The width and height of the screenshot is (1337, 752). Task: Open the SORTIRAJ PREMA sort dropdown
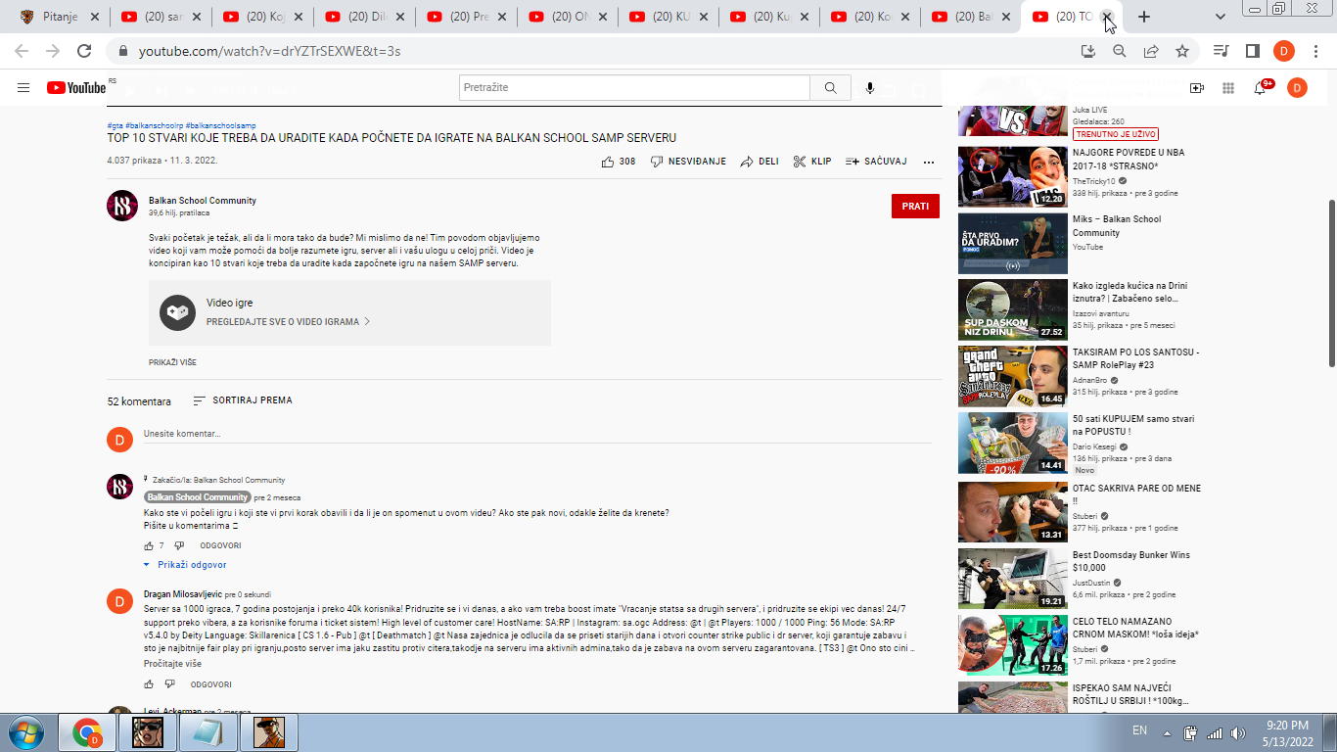pyautogui.click(x=243, y=400)
